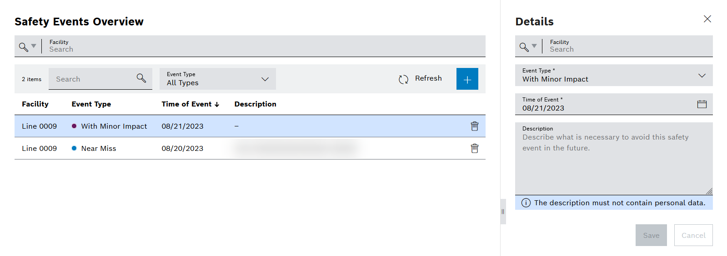Image resolution: width=727 pixels, height=256 pixels.
Task: Delete the Near Miss event row
Action: (474, 149)
